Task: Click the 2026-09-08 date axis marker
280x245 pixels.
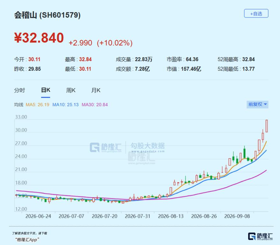Action: tap(237, 216)
